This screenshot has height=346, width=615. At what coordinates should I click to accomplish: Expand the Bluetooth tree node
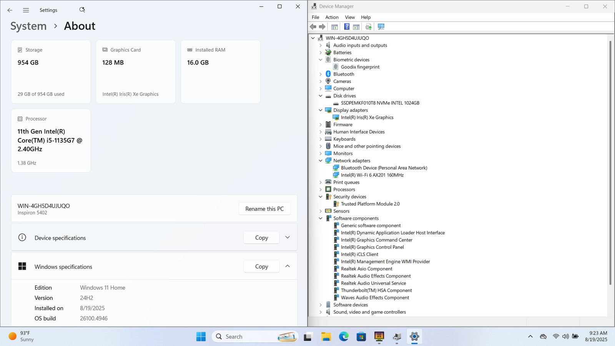tap(321, 74)
